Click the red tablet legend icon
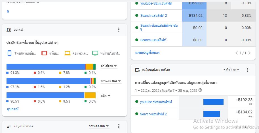The image size is (259, 133). 44,53
